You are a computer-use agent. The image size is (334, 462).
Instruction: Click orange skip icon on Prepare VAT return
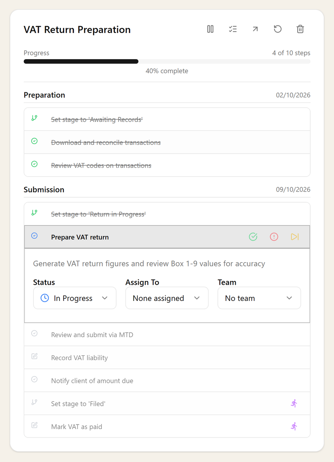(x=295, y=236)
